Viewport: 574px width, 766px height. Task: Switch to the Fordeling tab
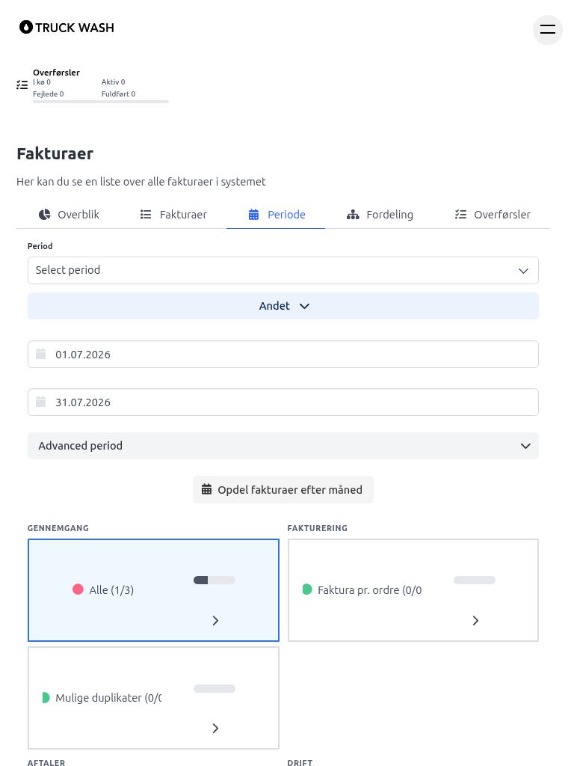[x=380, y=215]
